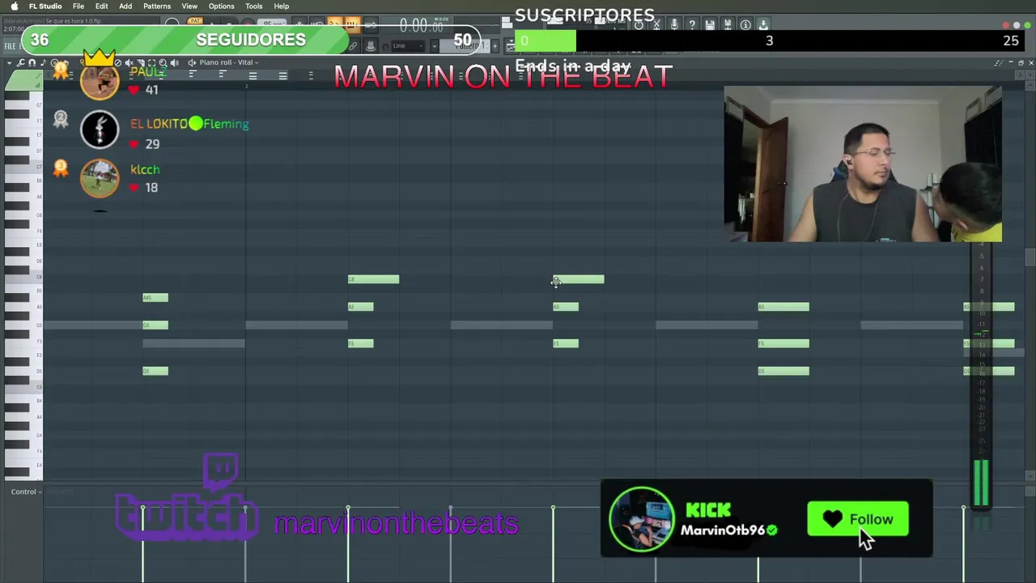Open the Apple menu
The image size is (1036, 583).
[x=14, y=6]
